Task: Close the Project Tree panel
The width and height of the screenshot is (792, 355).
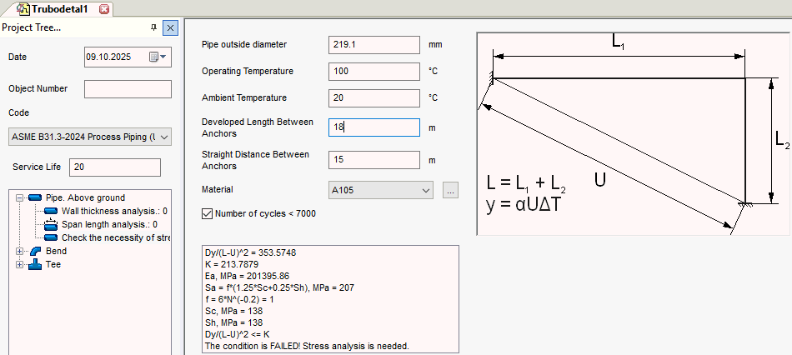Action: (x=170, y=27)
